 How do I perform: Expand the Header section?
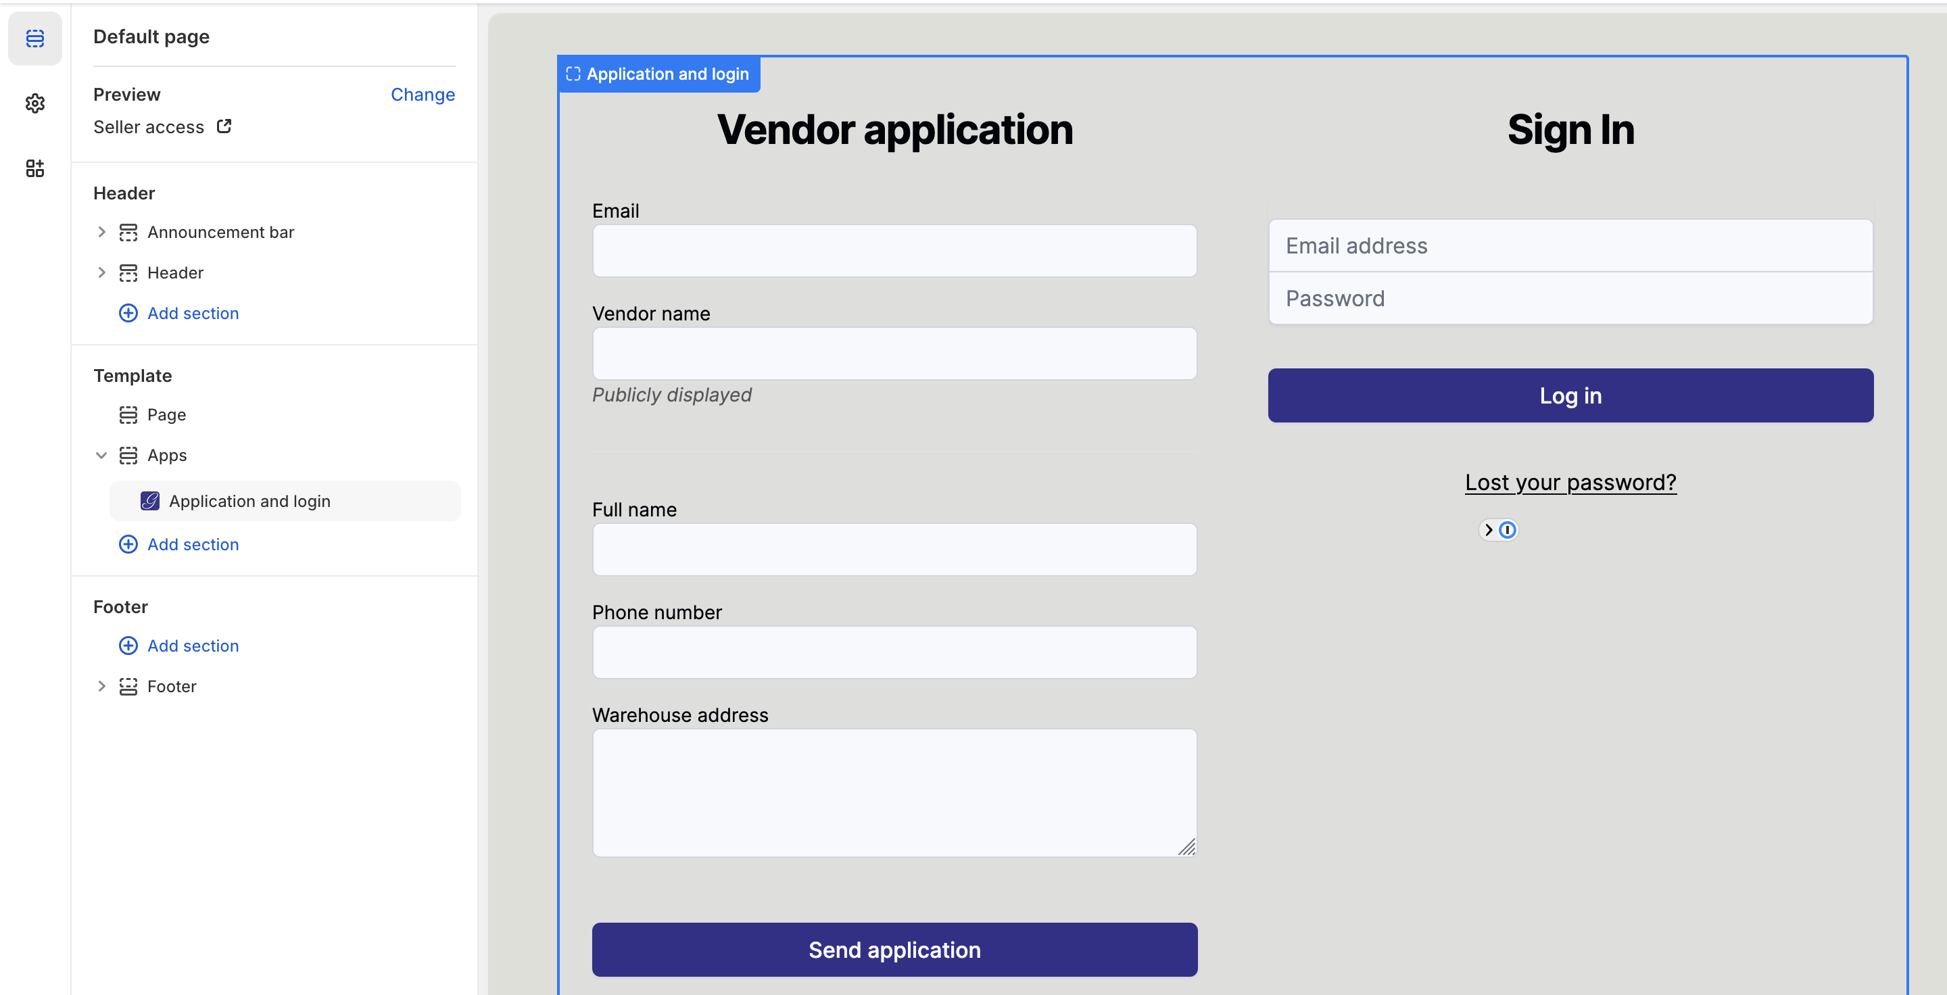(x=102, y=272)
